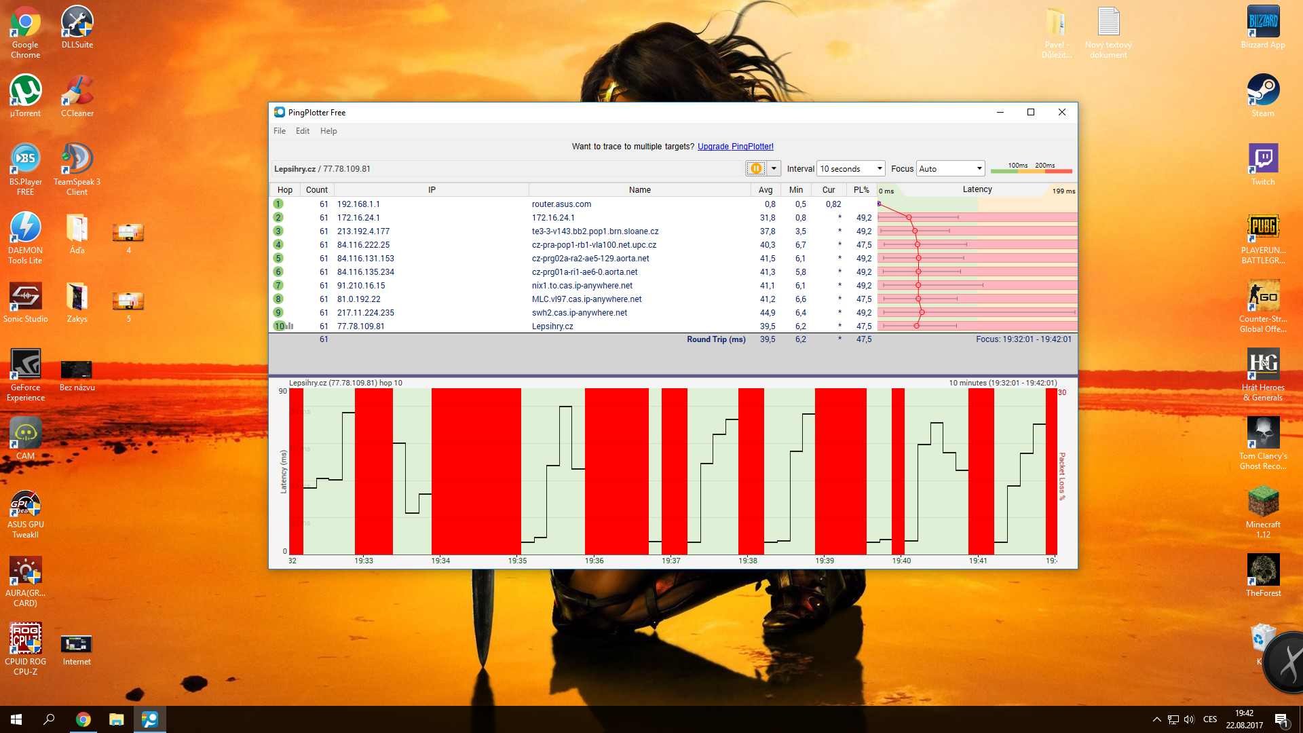
Task: Open Windows Action Center notifications
Action: [x=1281, y=719]
